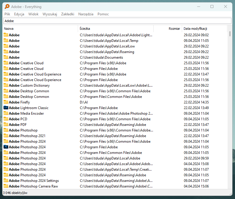
Task: Click date 29.02.2024 09:59
Action: (196, 158)
